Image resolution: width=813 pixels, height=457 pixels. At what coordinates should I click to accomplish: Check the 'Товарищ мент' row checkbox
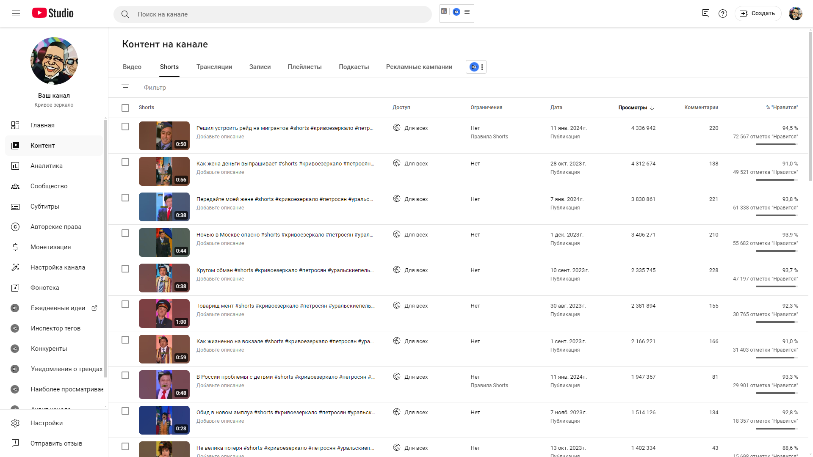(125, 304)
